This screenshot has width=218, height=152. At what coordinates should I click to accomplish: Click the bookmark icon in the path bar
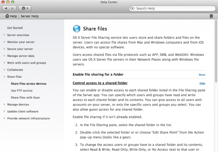(x=211, y=16)
